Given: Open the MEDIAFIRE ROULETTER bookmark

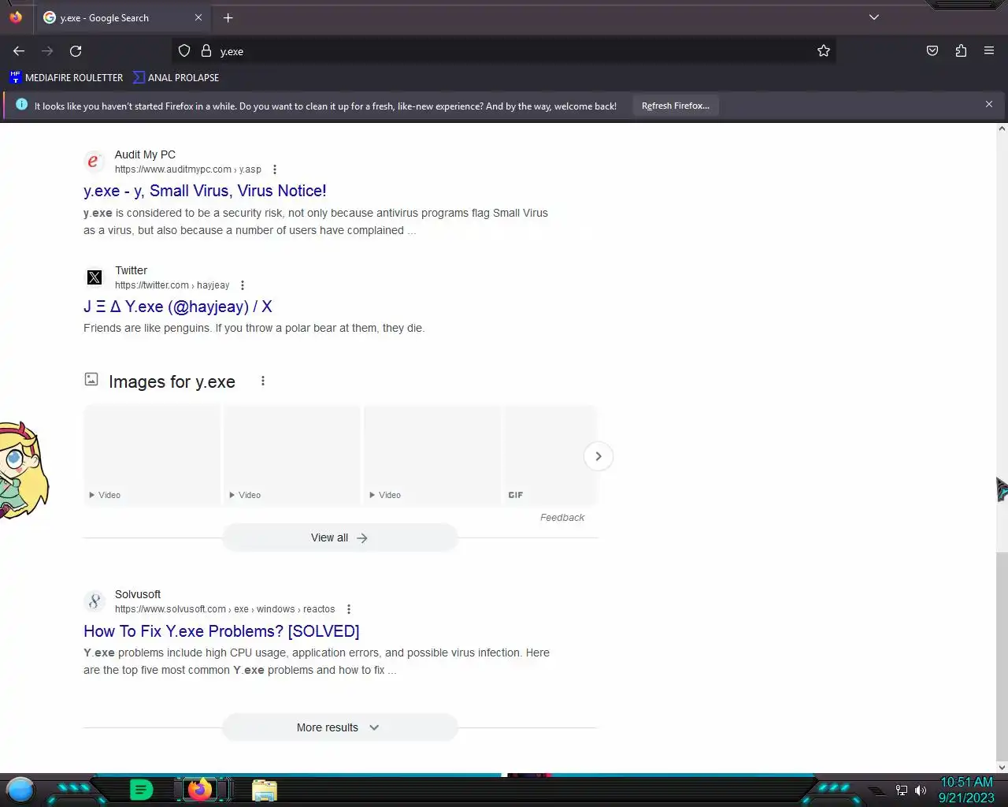Looking at the screenshot, I should 67,77.
